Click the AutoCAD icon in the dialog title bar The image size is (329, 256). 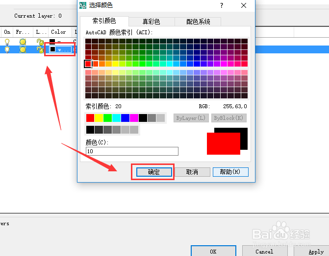click(x=83, y=5)
